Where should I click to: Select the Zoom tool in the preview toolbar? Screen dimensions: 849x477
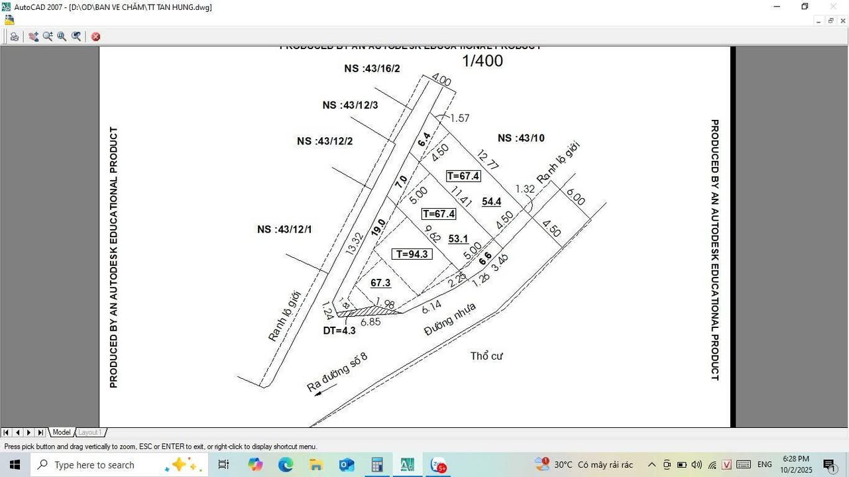48,36
